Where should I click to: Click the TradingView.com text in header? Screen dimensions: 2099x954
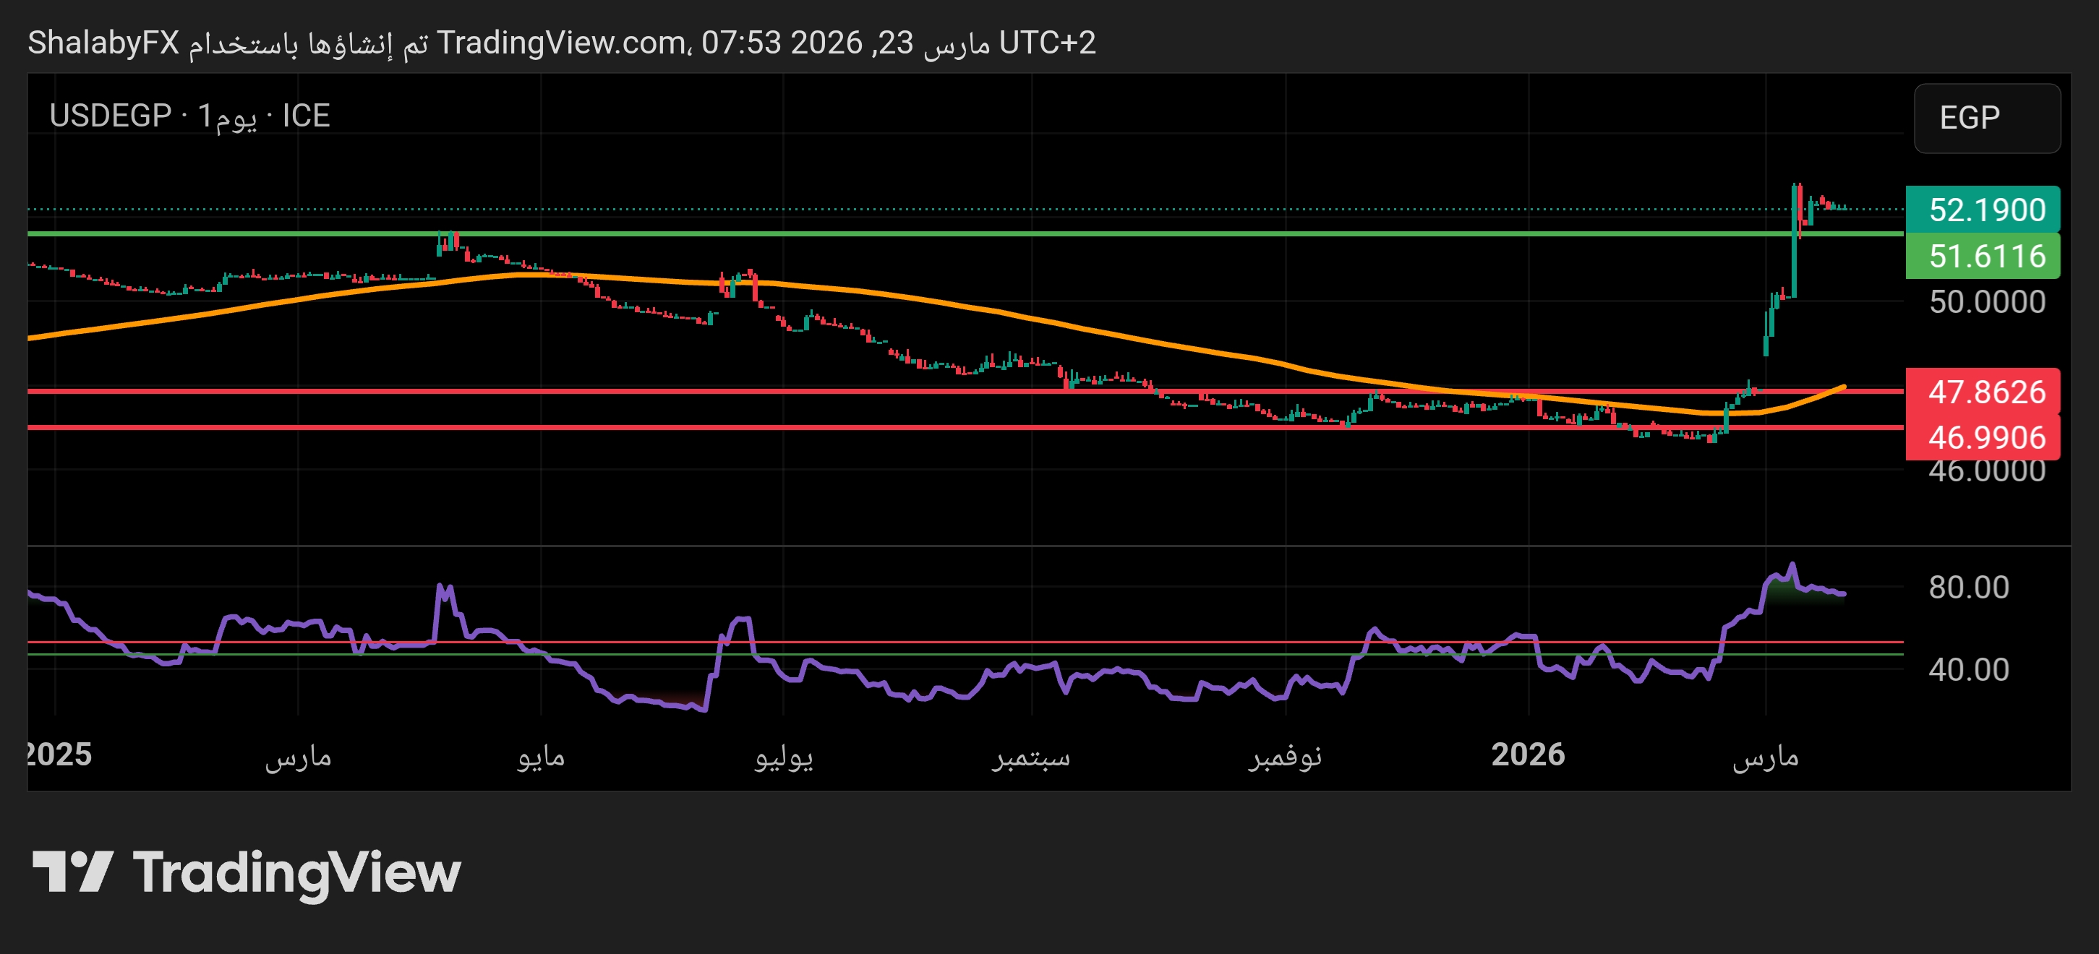pos(560,43)
